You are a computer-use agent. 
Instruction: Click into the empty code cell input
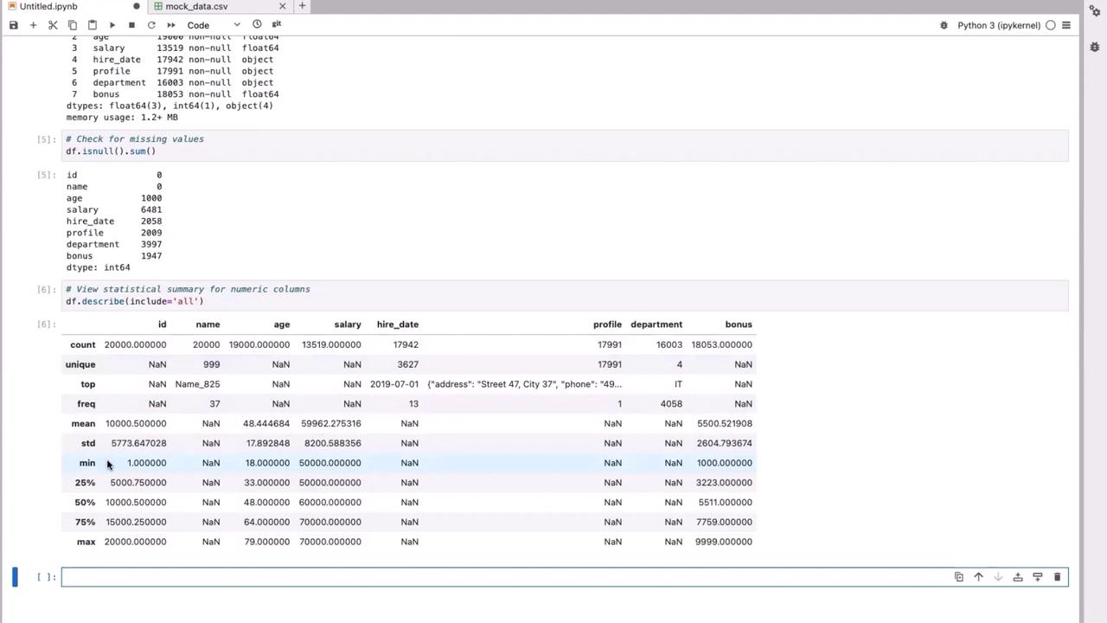coord(502,577)
